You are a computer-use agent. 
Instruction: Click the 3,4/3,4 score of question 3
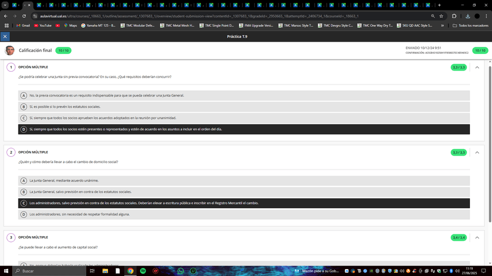click(458, 237)
